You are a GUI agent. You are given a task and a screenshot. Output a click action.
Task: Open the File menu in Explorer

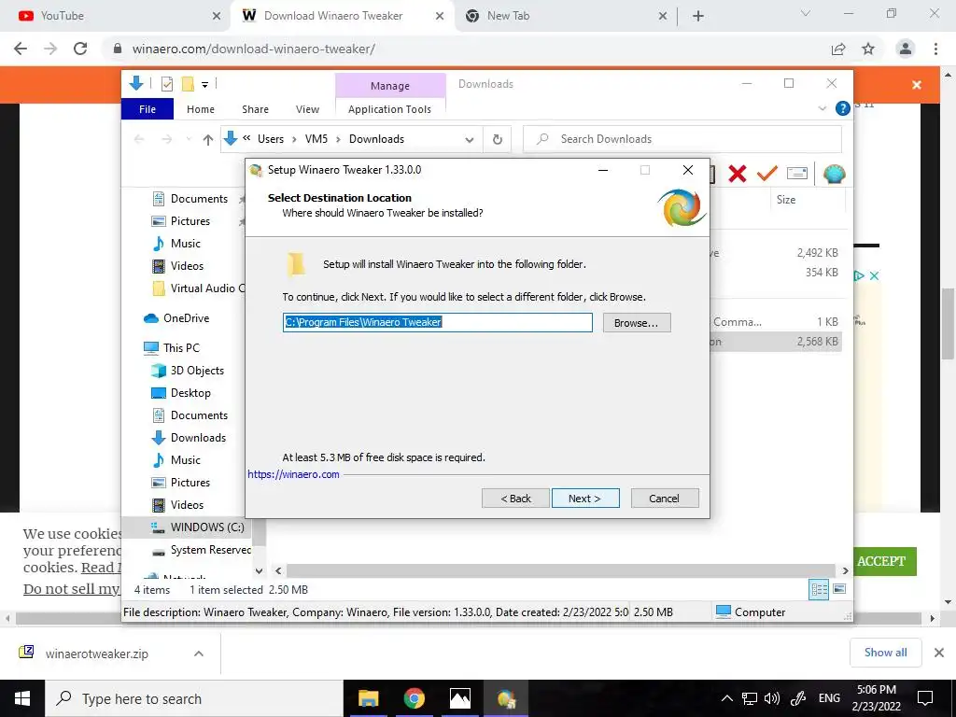148,109
